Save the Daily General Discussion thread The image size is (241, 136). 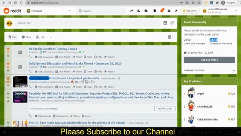point(88,71)
